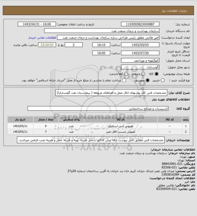Click the تاریخ نیاز column header

(x=20, y=120)
